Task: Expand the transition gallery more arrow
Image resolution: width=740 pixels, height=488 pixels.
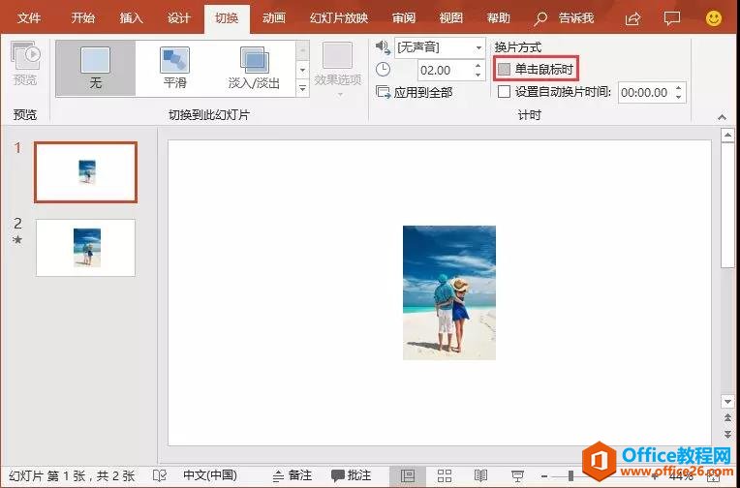Action: coord(302,88)
